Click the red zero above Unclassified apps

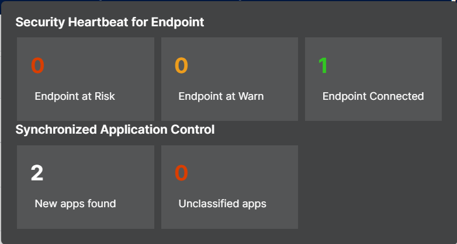pos(181,173)
